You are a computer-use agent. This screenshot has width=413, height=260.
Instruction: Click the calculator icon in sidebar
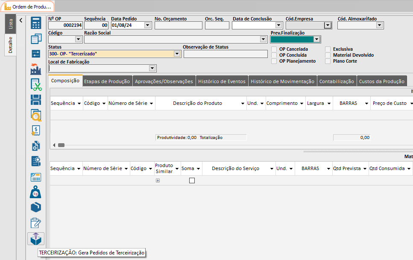(x=36, y=23)
